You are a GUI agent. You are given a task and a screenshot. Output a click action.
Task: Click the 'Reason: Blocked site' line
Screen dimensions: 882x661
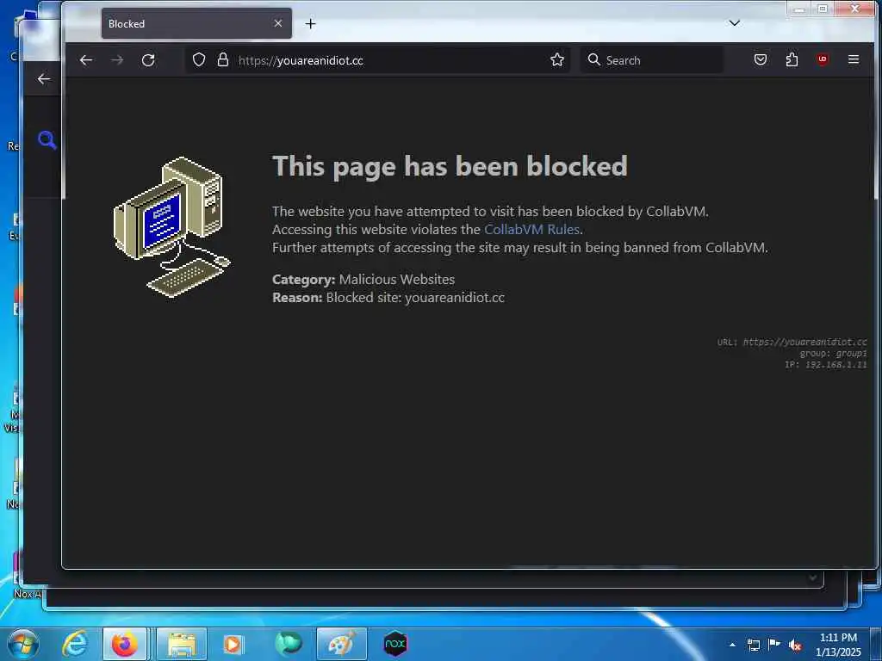(388, 297)
